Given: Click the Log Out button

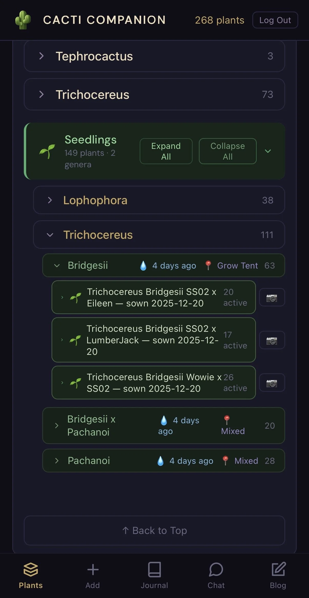Looking at the screenshot, I should pos(275,20).
